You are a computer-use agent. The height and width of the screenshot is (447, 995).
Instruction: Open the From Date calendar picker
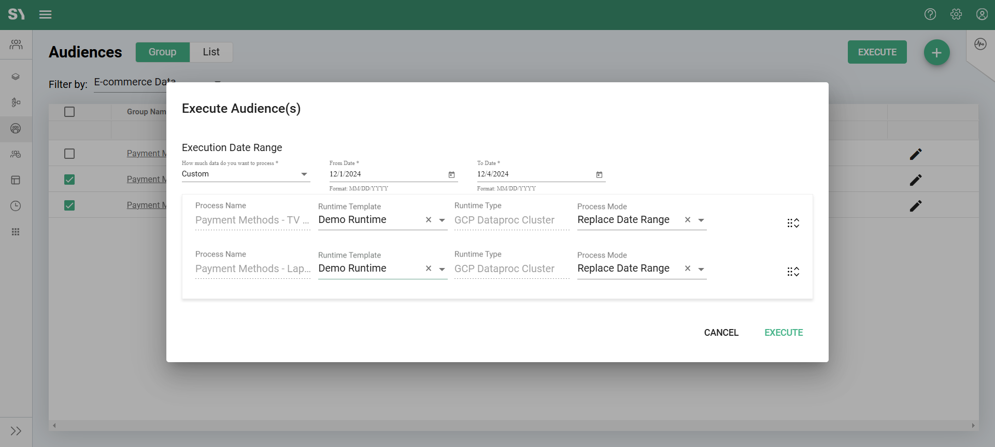click(451, 175)
